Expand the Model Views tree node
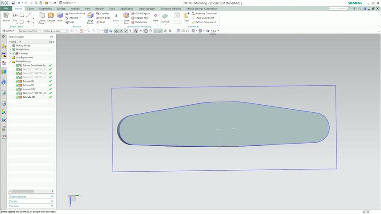Viewport: 381px width, 214px height. (10, 49)
